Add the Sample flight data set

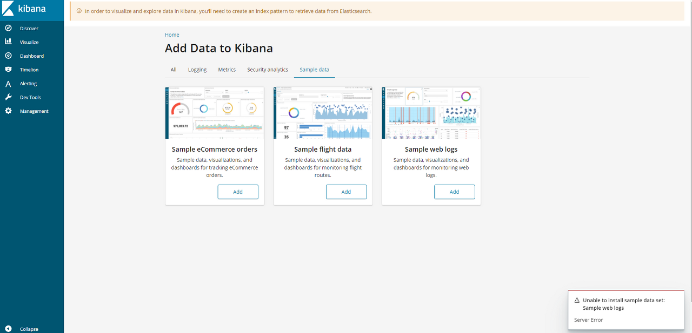coord(346,192)
